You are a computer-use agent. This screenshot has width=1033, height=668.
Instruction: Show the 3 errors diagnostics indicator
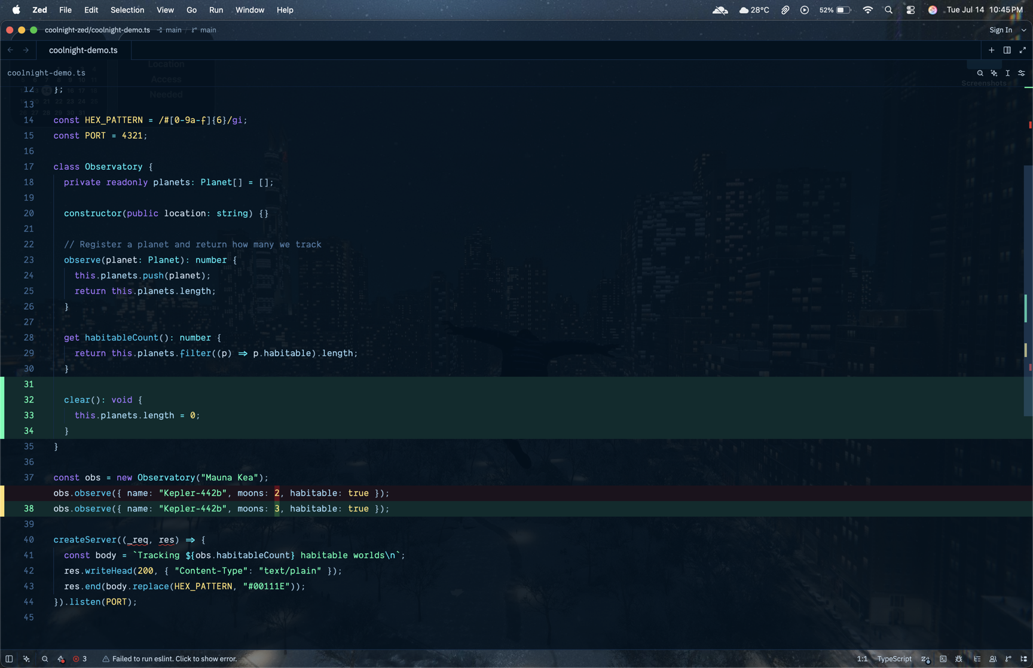click(80, 659)
